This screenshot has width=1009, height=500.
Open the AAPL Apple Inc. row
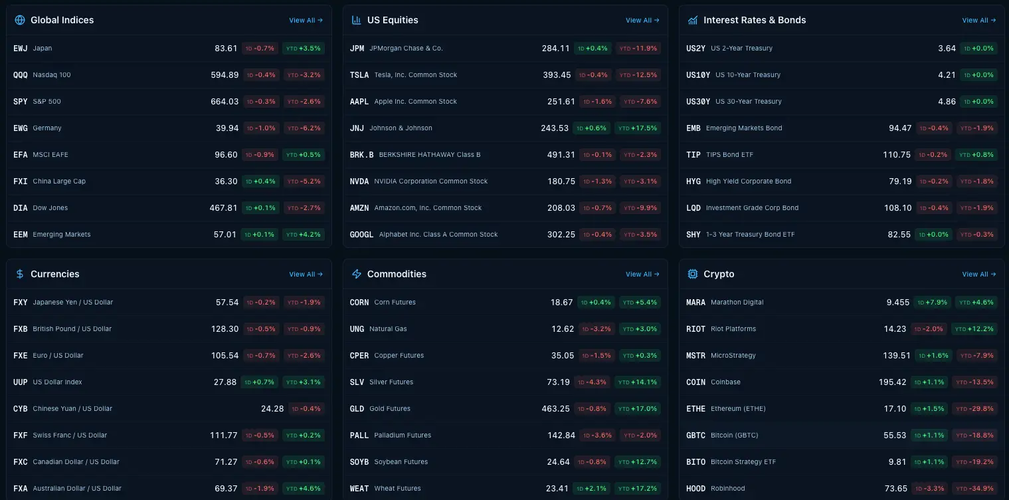(x=505, y=102)
